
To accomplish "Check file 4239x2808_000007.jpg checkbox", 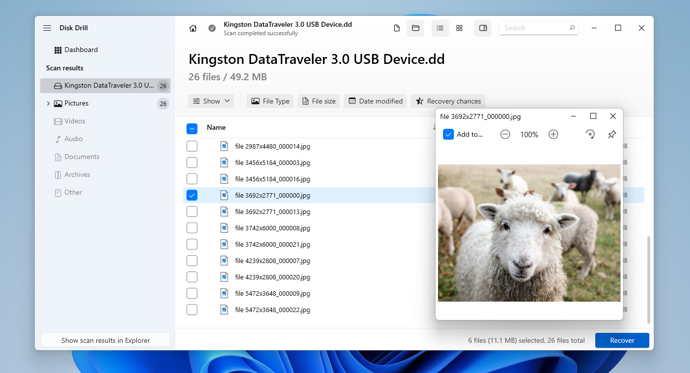I will pos(192,261).
